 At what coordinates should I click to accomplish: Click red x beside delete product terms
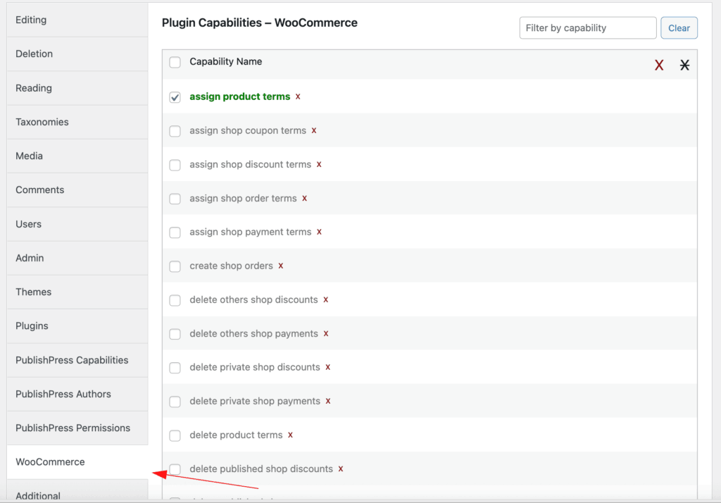coord(291,435)
